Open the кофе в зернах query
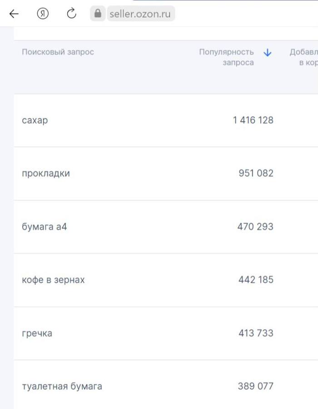 click(x=53, y=280)
